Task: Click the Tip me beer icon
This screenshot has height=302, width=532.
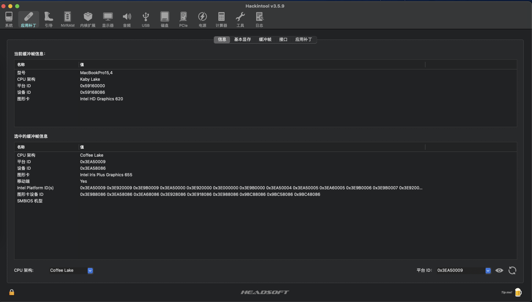Action: [x=518, y=292]
